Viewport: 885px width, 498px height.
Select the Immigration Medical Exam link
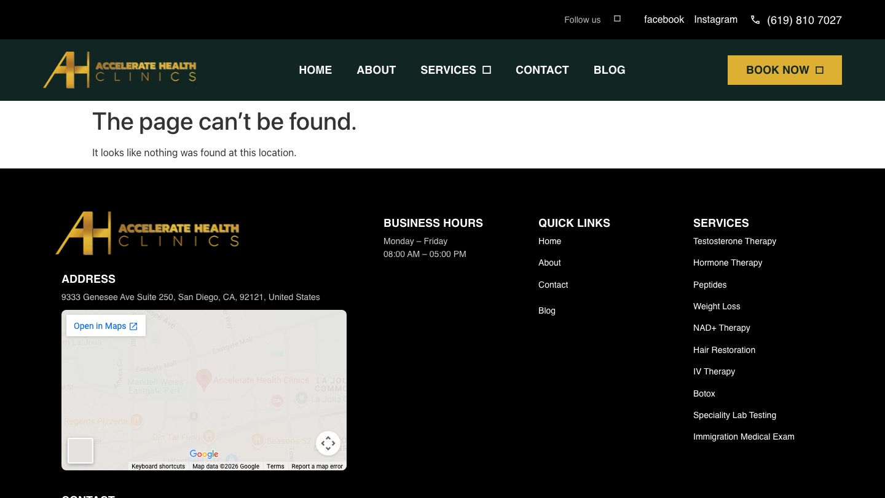pyautogui.click(x=744, y=437)
